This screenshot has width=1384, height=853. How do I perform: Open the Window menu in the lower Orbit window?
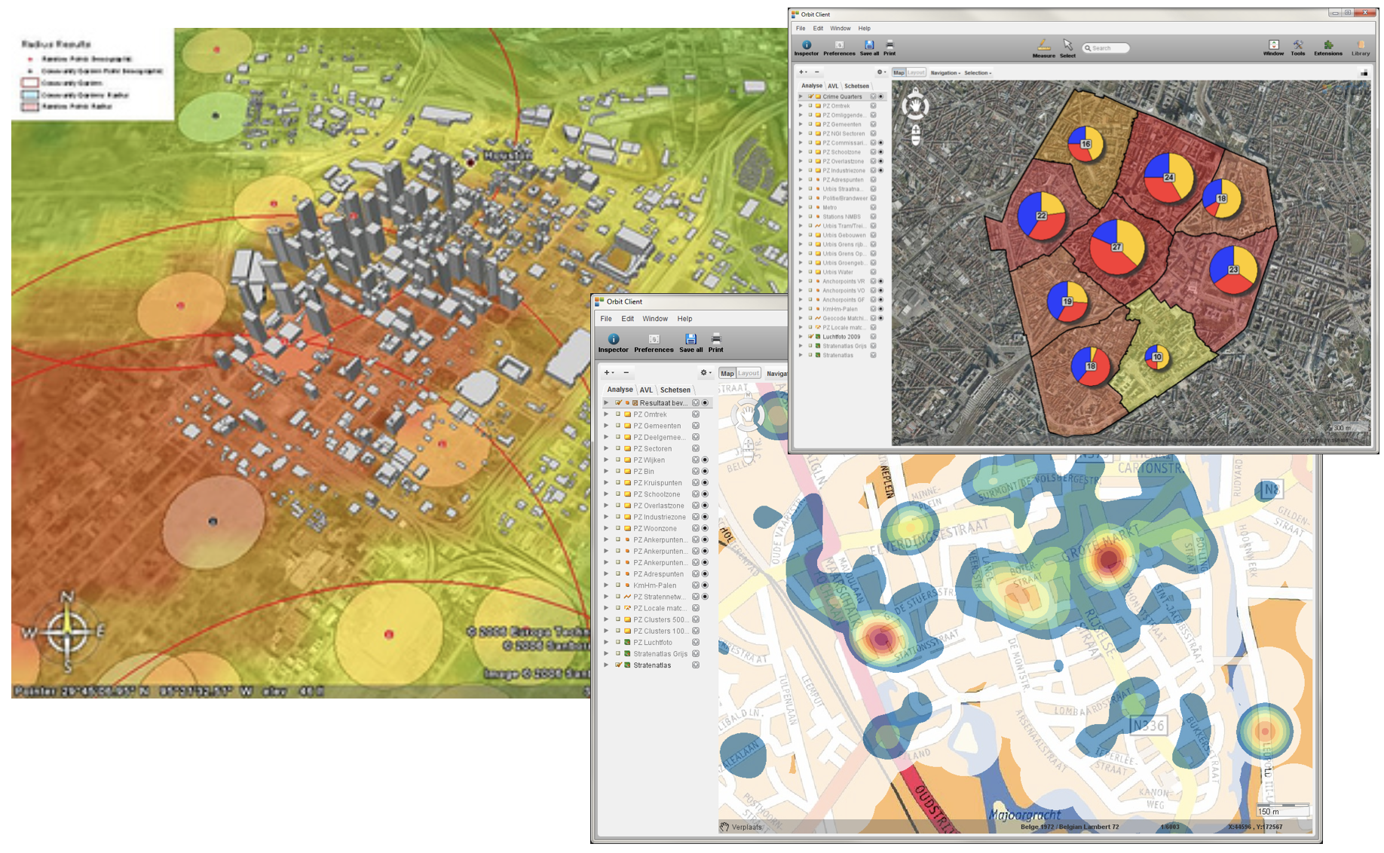(654, 319)
